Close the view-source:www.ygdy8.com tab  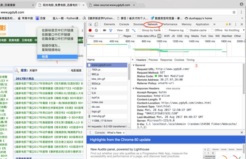134,5
